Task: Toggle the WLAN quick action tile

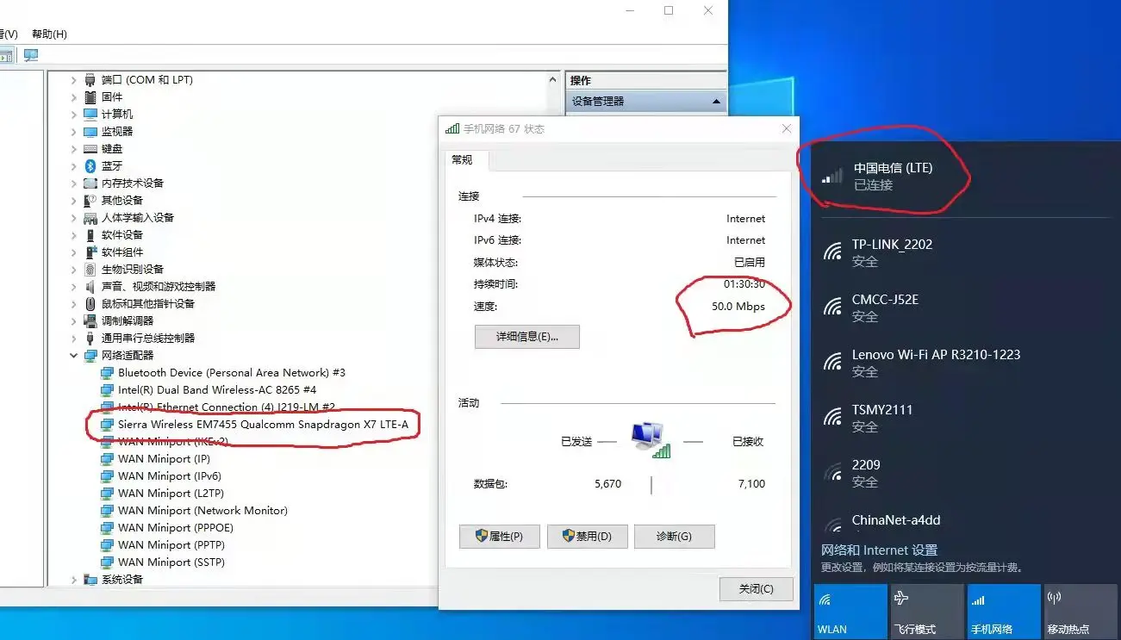Action: (850, 612)
